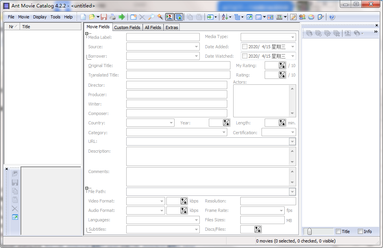Click the My Rating spinner button
Screen dimensions: 383x248
tap(282, 66)
